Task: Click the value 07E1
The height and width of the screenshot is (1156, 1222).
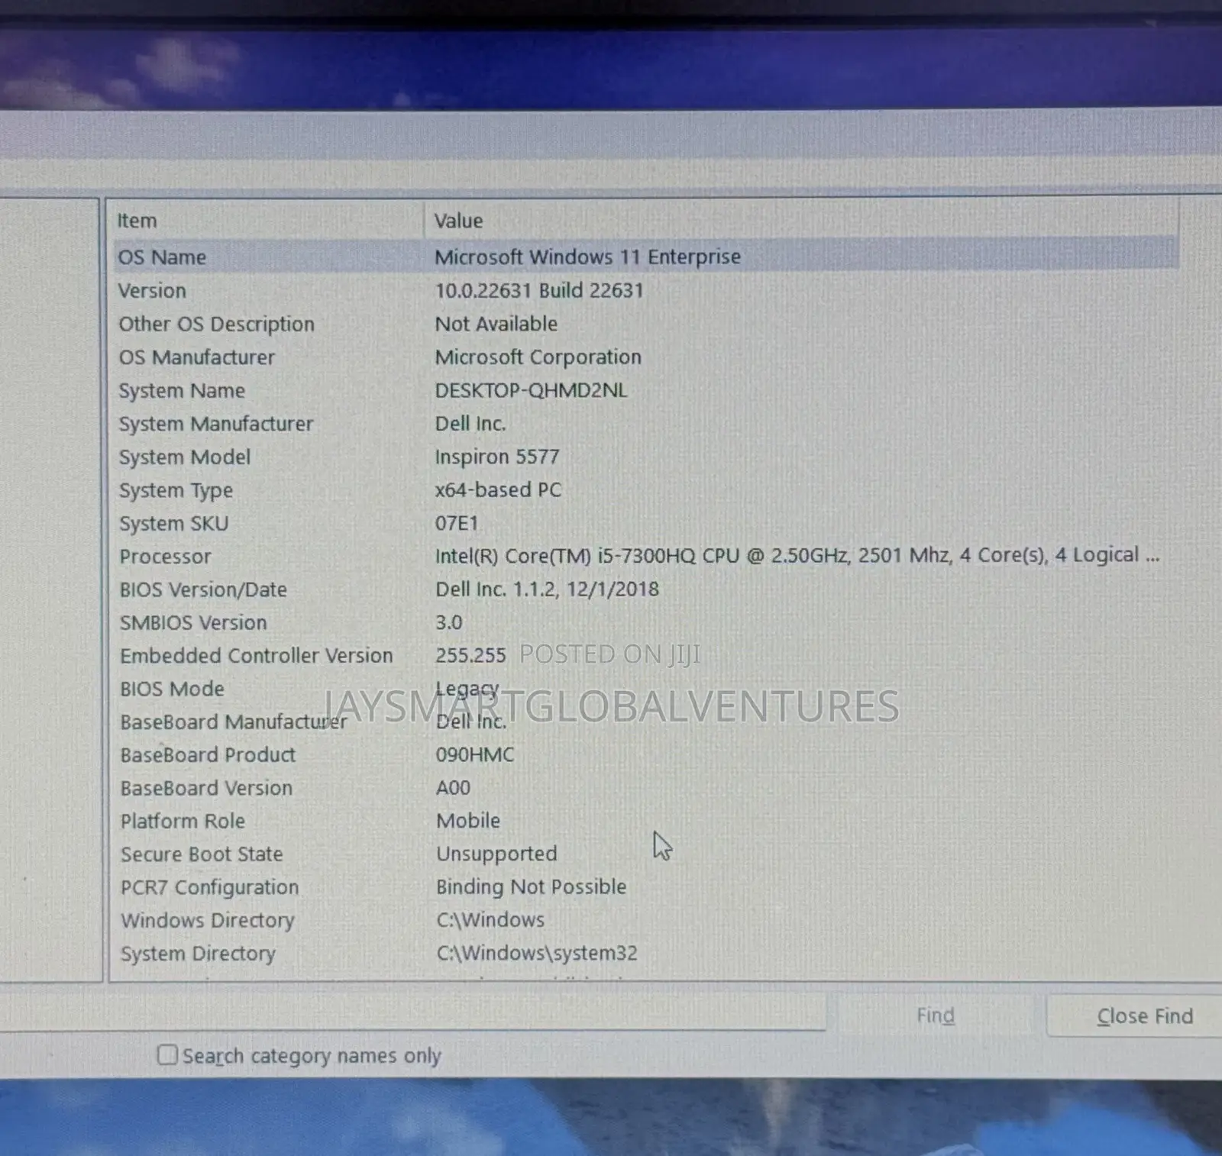Action: 457,523
